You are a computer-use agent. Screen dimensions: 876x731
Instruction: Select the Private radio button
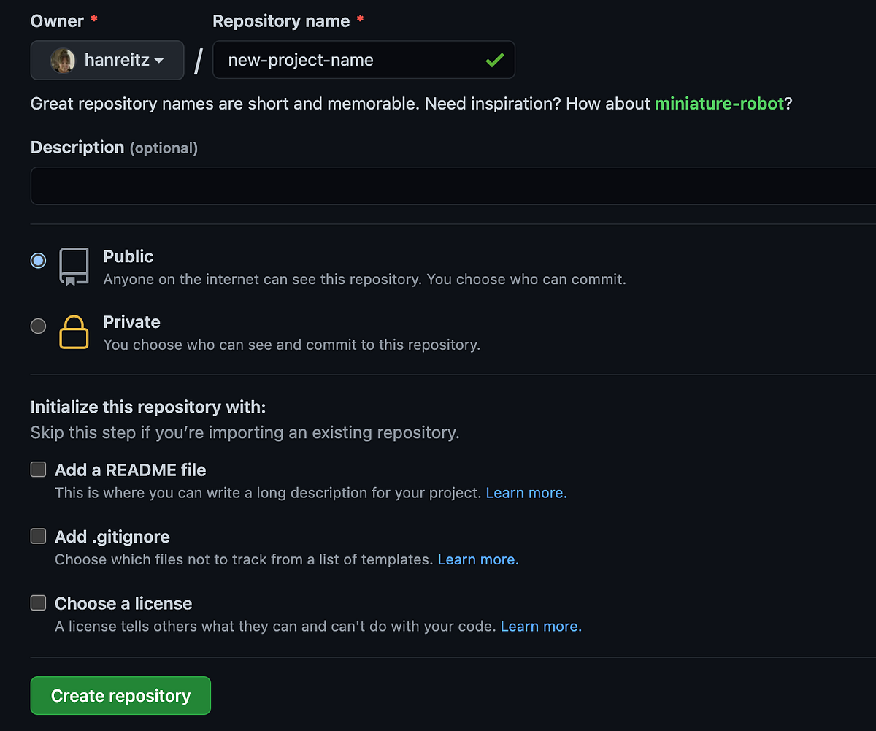click(38, 326)
